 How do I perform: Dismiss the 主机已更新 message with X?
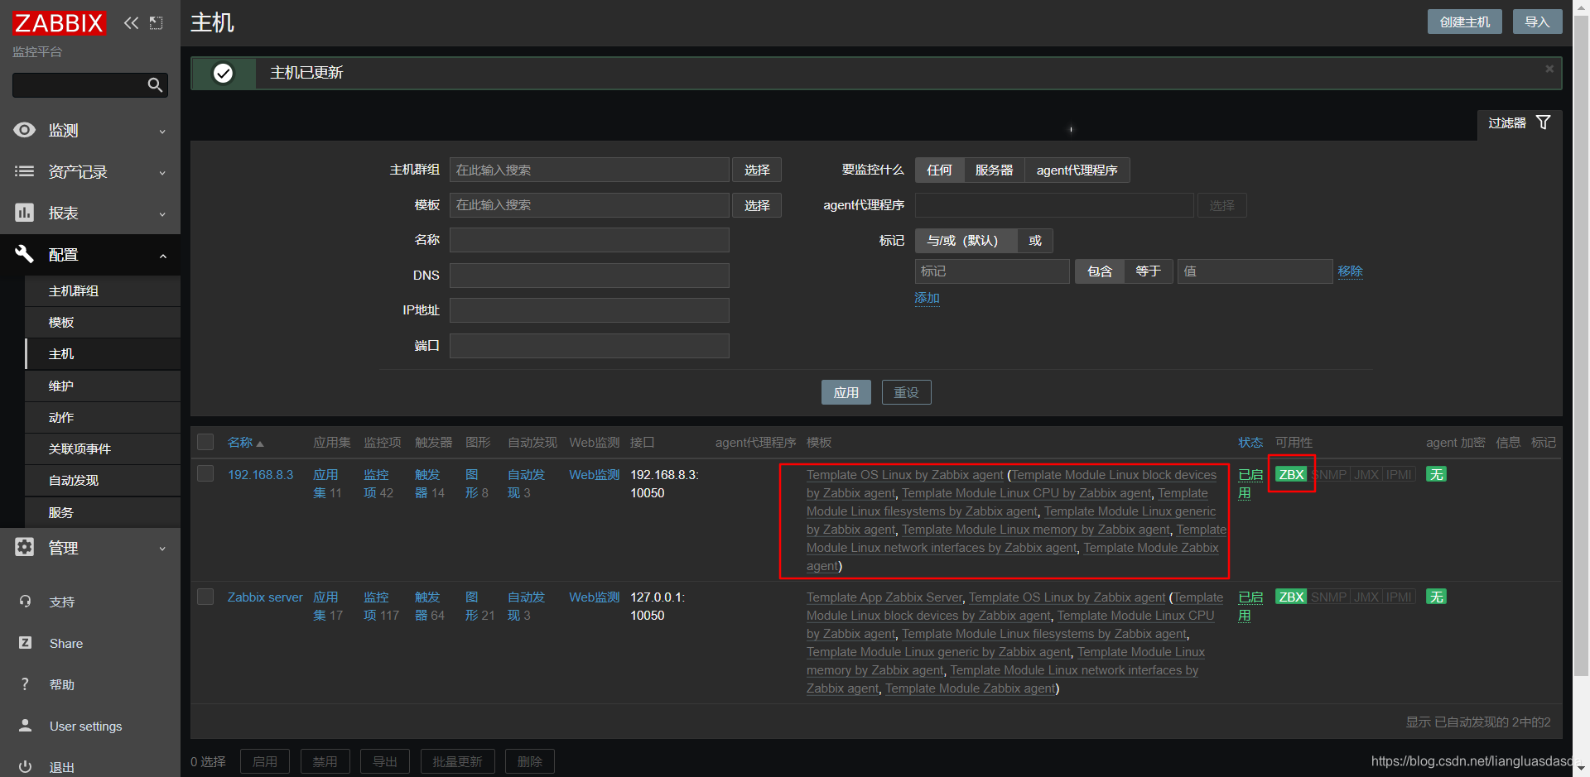(1549, 69)
